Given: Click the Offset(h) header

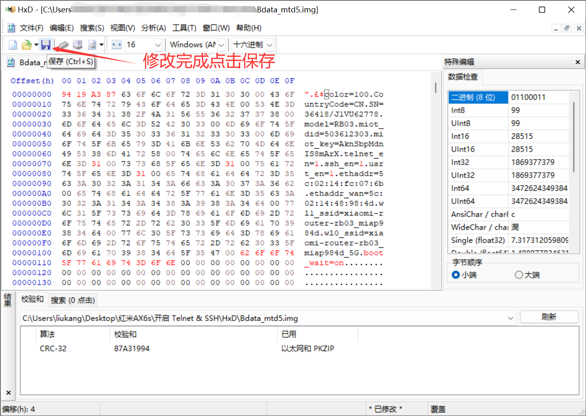Looking at the screenshot, I should click(x=32, y=80).
